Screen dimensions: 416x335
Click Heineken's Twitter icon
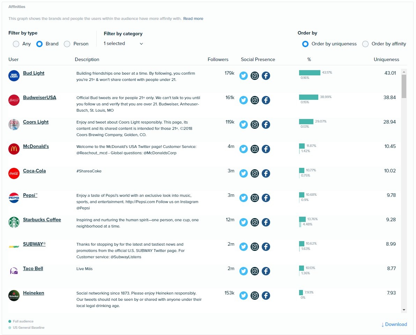(243, 296)
